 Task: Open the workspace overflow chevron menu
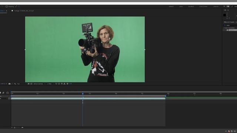224,6
